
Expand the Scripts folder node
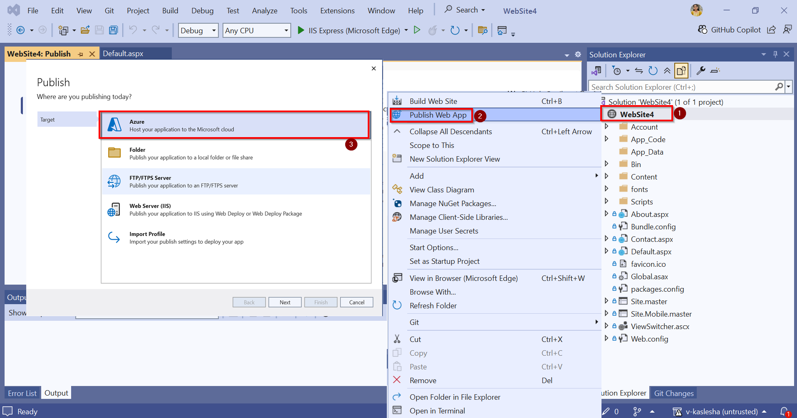606,201
